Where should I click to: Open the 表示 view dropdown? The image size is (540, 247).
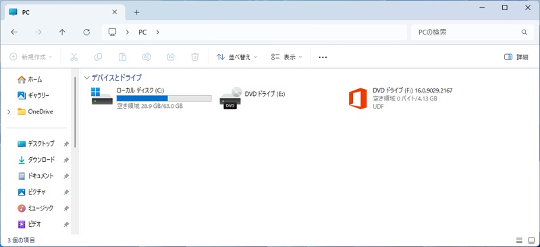(286, 57)
